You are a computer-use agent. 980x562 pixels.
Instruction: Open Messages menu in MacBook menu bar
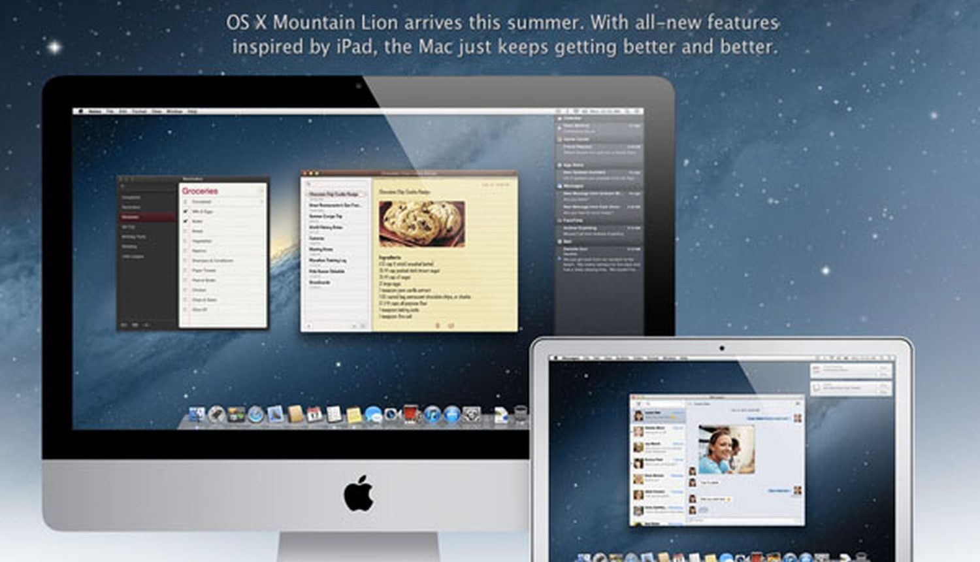[572, 359]
